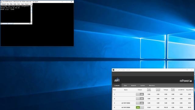Click KVM console scroll up arrow
Screen dimensions: 195x110
pyautogui.click(x=31, y=6)
